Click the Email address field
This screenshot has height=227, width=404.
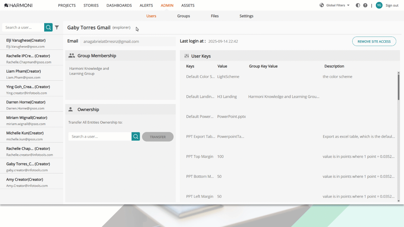click(128, 41)
